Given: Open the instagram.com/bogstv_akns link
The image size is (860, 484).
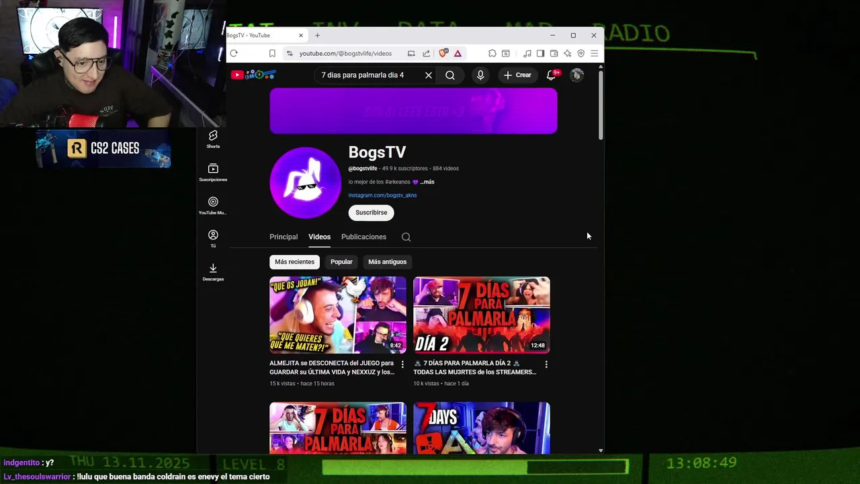Looking at the screenshot, I should [x=382, y=195].
